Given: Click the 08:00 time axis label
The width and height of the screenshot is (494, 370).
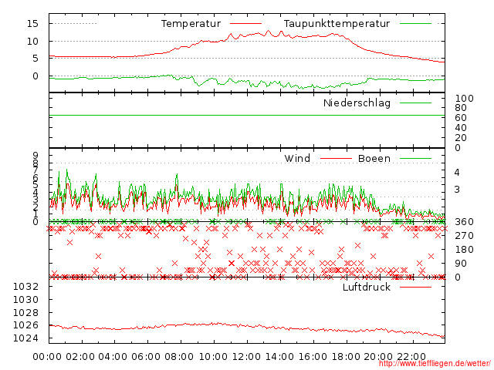Looking at the screenshot, I should pyautogui.click(x=179, y=356).
